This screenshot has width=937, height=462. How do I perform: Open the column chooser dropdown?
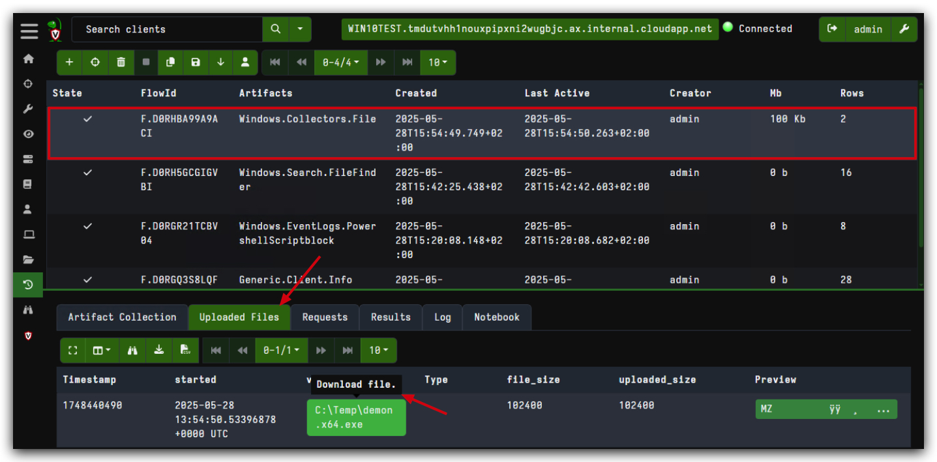tap(101, 351)
